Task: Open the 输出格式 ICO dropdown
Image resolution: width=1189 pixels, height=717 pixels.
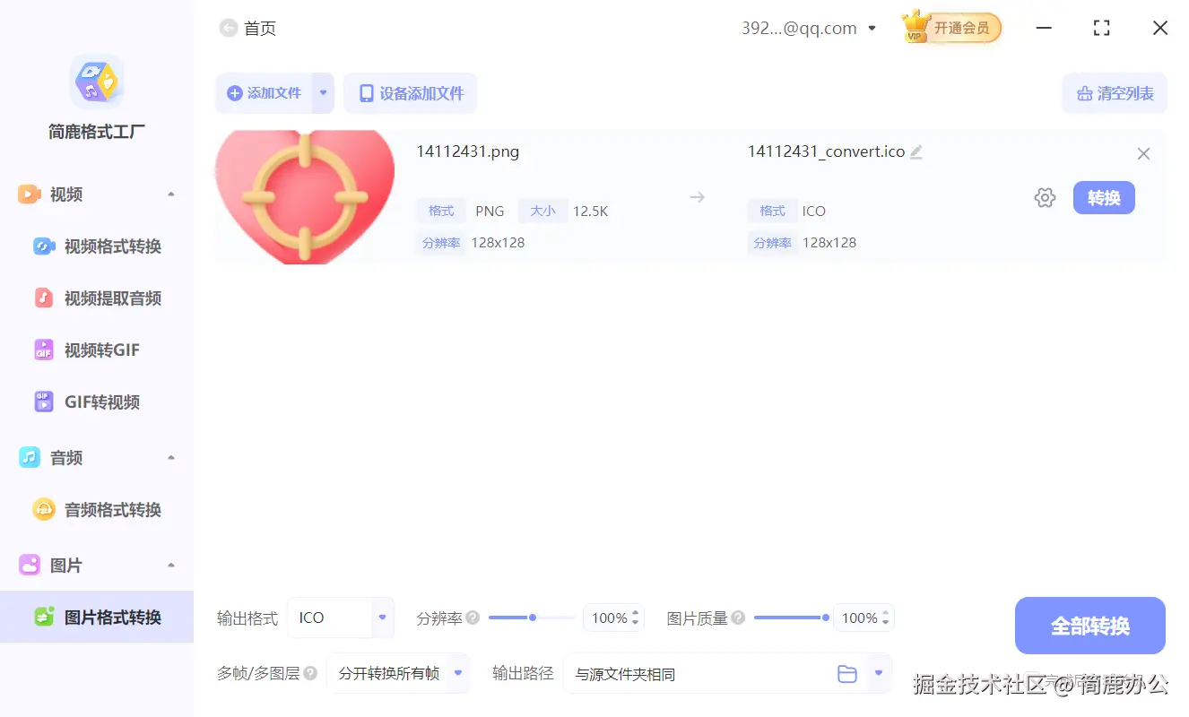Action: pyautogui.click(x=341, y=618)
